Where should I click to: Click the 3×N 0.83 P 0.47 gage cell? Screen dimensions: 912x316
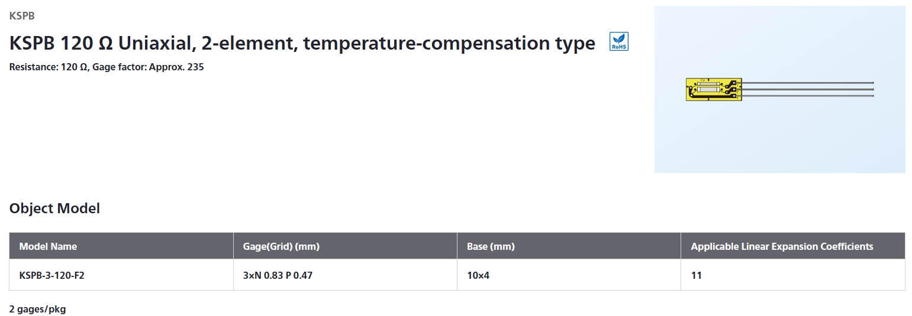[x=278, y=275]
